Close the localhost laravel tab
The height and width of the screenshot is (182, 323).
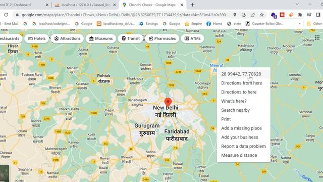[x=115, y=5]
